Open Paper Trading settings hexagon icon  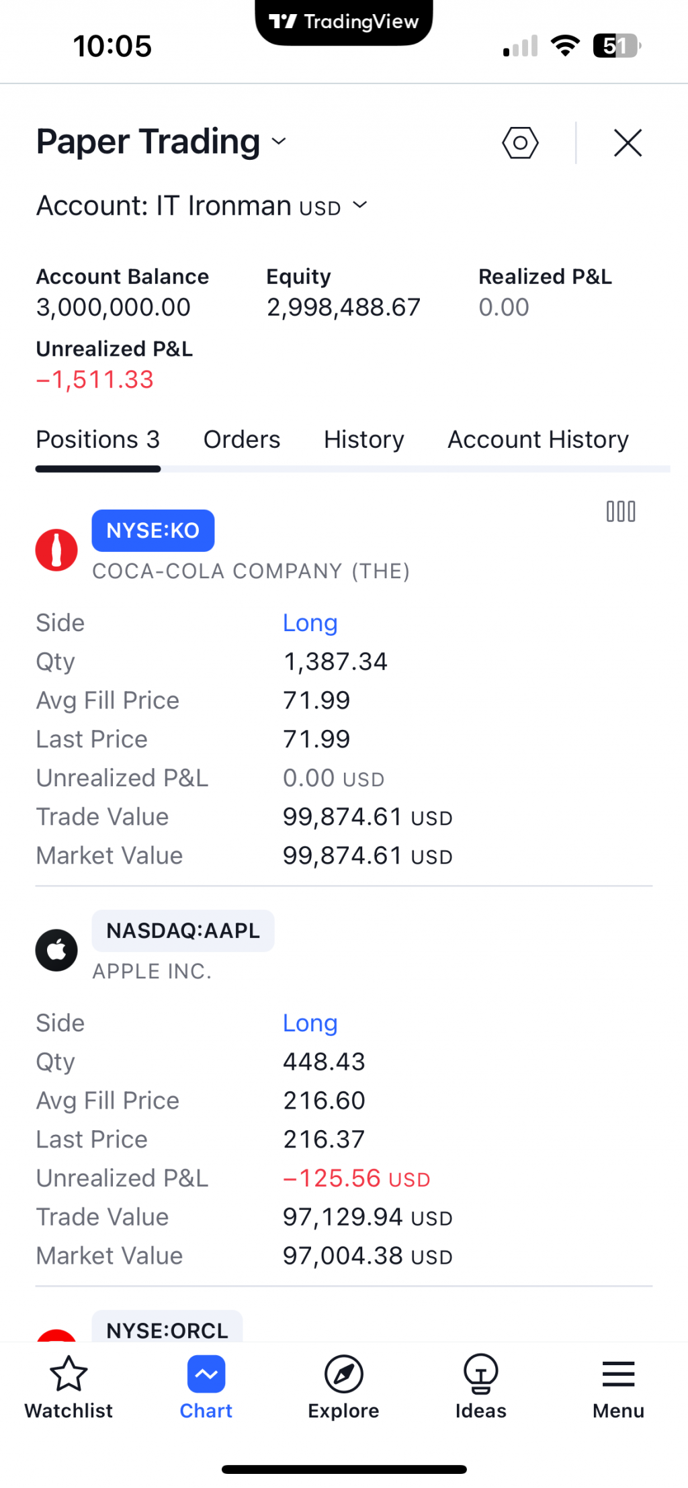point(520,142)
